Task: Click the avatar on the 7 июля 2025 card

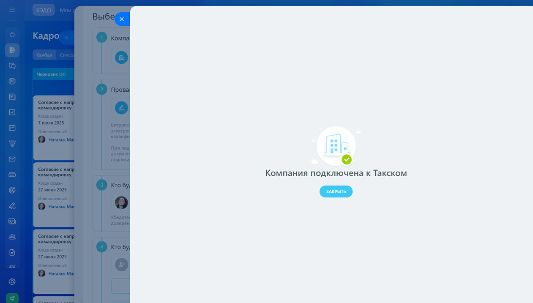Action: coord(41,139)
